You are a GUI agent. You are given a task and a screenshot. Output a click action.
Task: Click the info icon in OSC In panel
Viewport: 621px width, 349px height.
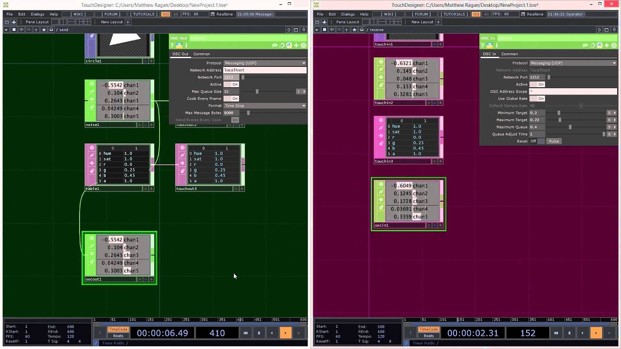tap(497, 46)
